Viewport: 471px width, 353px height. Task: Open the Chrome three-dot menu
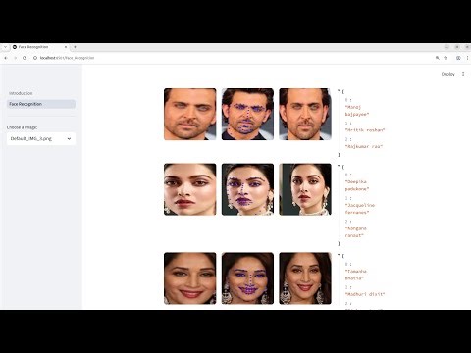click(467, 58)
